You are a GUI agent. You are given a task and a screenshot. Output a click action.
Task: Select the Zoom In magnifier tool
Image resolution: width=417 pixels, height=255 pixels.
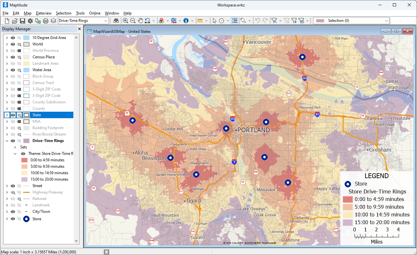pos(125,21)
